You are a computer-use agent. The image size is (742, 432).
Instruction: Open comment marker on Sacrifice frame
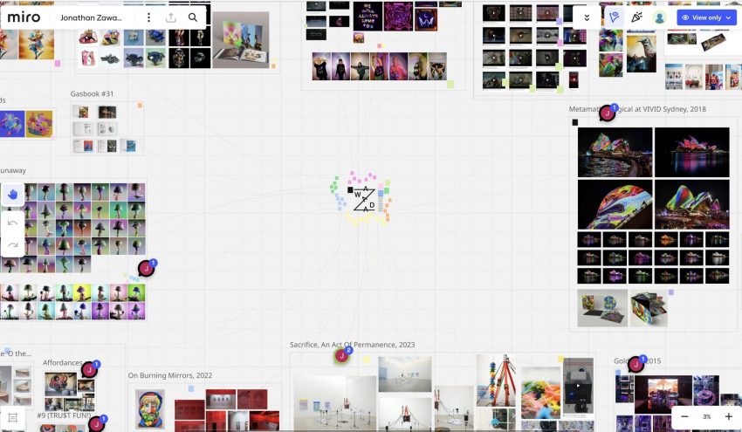[341, 355]
